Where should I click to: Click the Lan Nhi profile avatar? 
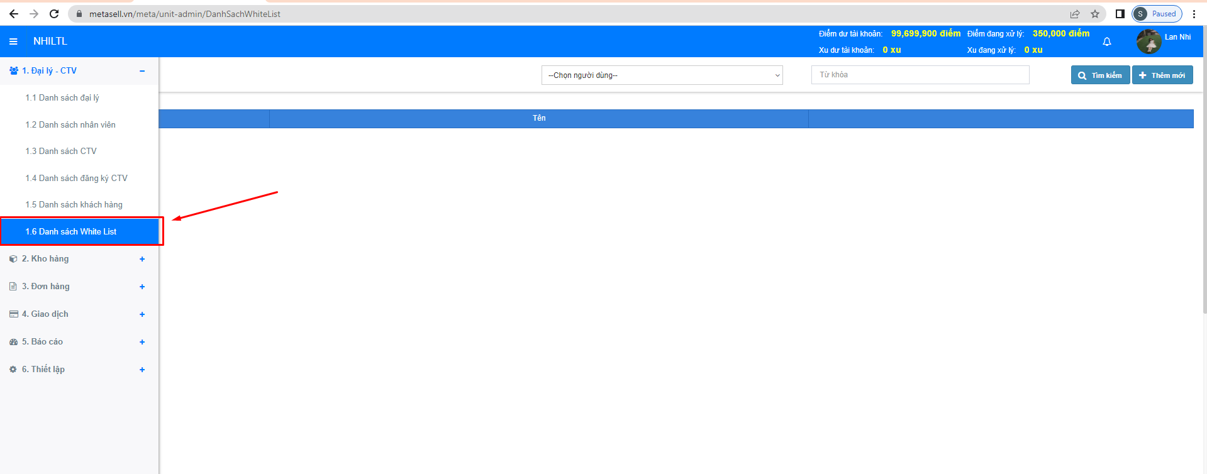point(1149,41)
